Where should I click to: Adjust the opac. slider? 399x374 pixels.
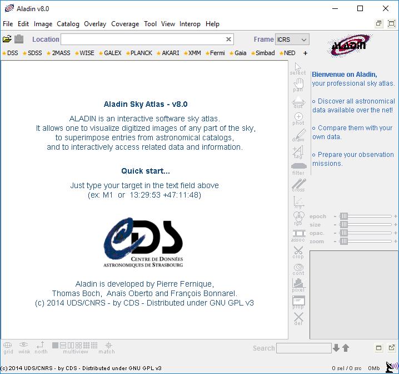pos(366,233)
